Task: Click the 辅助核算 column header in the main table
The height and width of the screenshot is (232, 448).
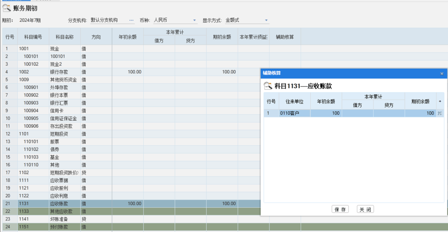Action: 285,37
